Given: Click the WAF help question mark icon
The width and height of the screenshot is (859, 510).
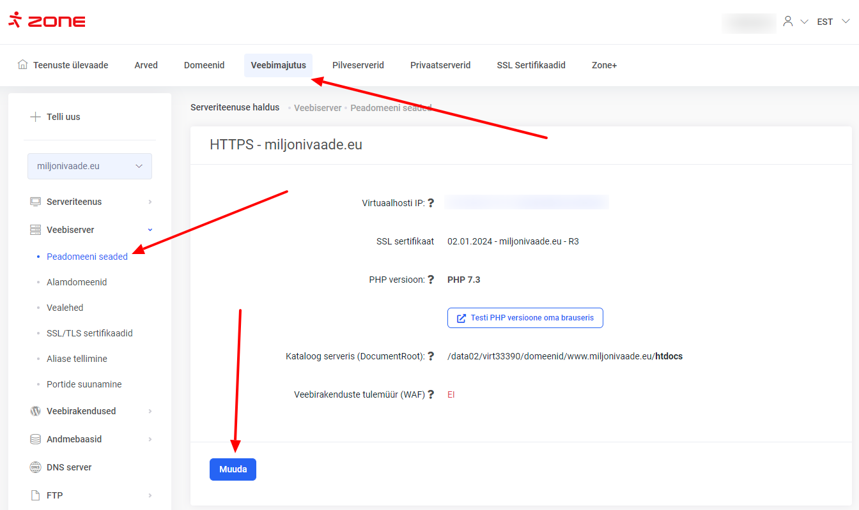Looking at the screenshot, I should point(431,394).
